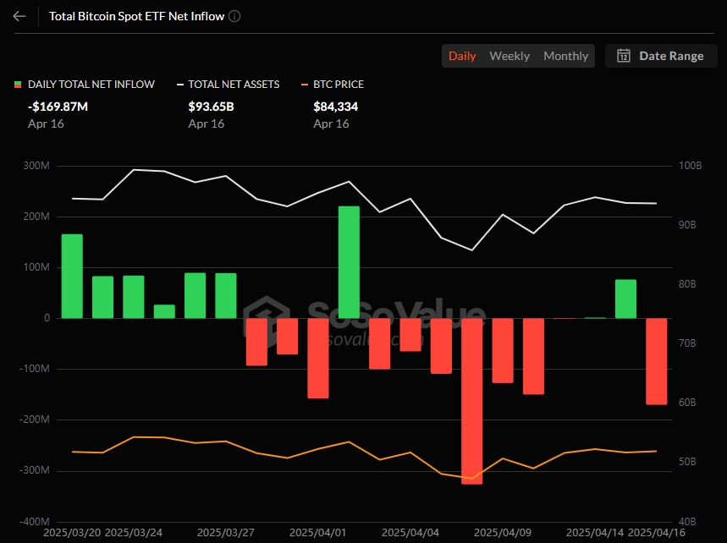Click the largest red outflow bar near 04/08
The image size is (727, 543).
(472, 401)
